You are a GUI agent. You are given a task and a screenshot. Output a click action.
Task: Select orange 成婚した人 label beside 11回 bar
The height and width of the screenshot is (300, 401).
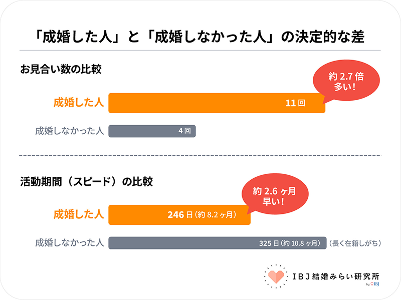78,103
